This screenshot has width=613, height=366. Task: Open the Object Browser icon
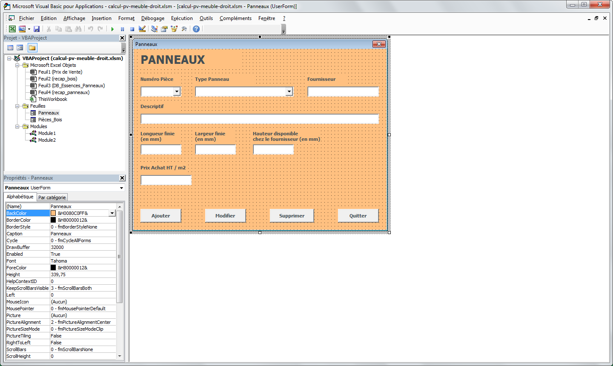(174, 29)
